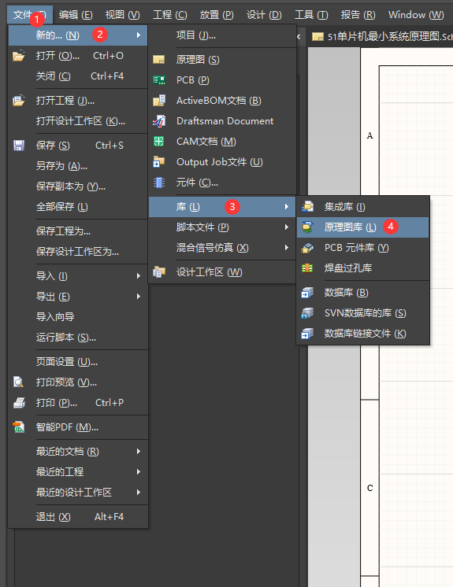The image size is (453, 587).
Task: Click the 原理图 (S) document icon
Action: [x=159, y=60]
